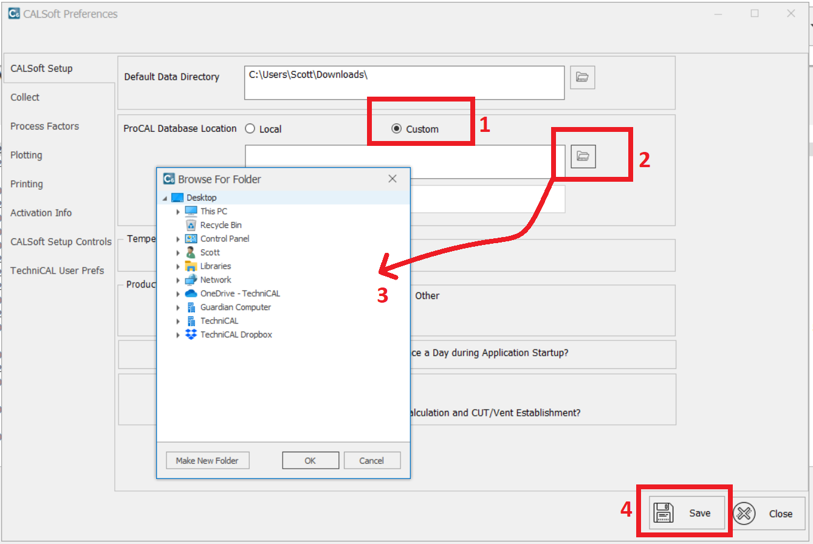813x544 pixels.
Task: Click the Recycle Bin icon
Action: [x=191, y=225]
